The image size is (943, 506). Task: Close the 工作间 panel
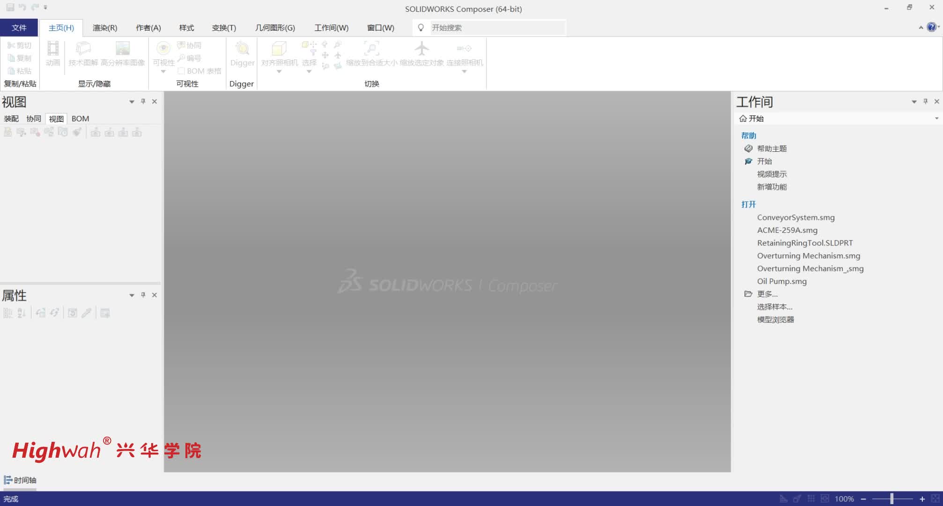(x=936, y=101)
